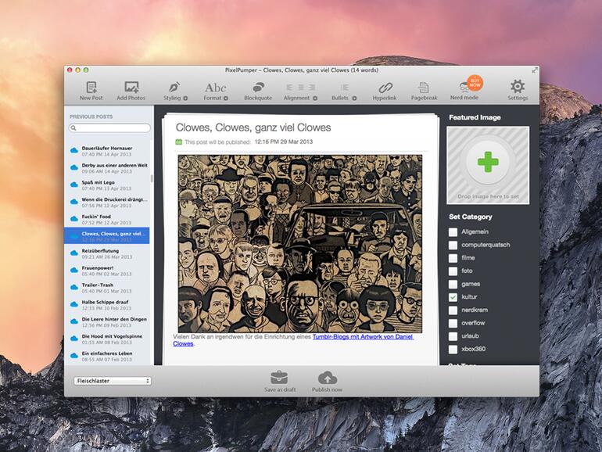Click cloud icon beside Reizüberflutung
Image resolution: width=602 pixels, height=452 pixels.
[x=74, y=253]
